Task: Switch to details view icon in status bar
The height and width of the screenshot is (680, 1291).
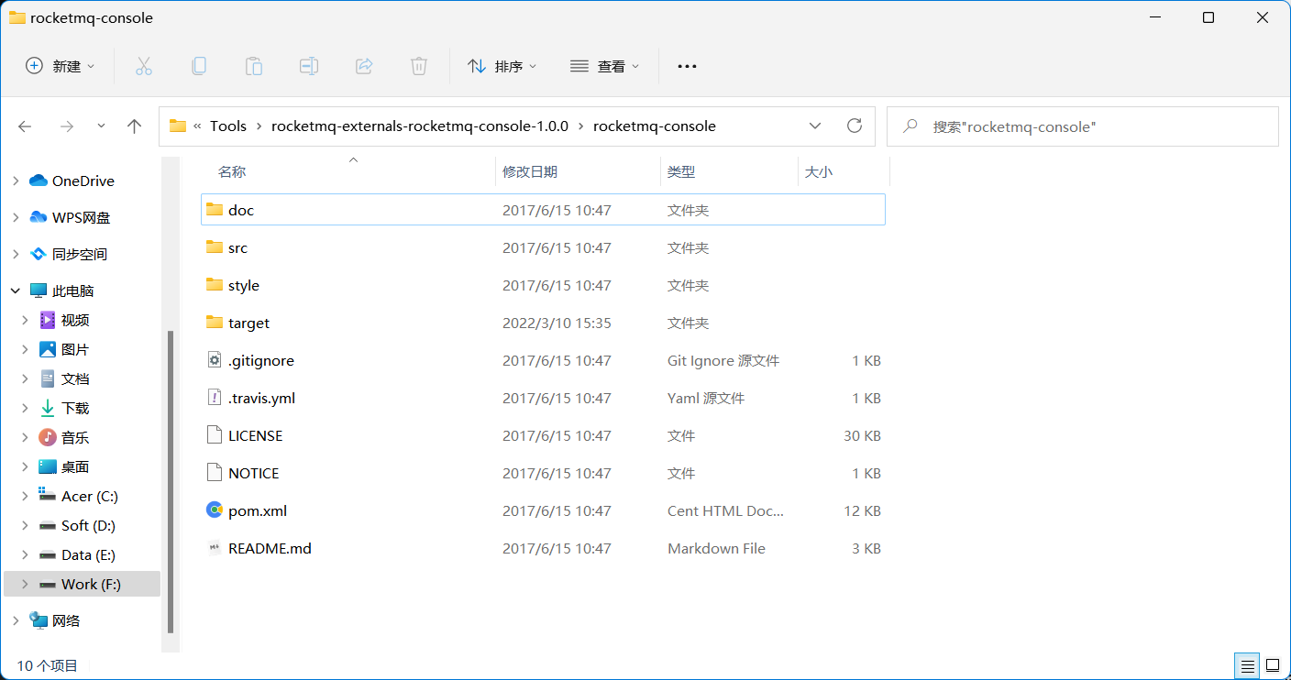Action: click(1246, 665)
